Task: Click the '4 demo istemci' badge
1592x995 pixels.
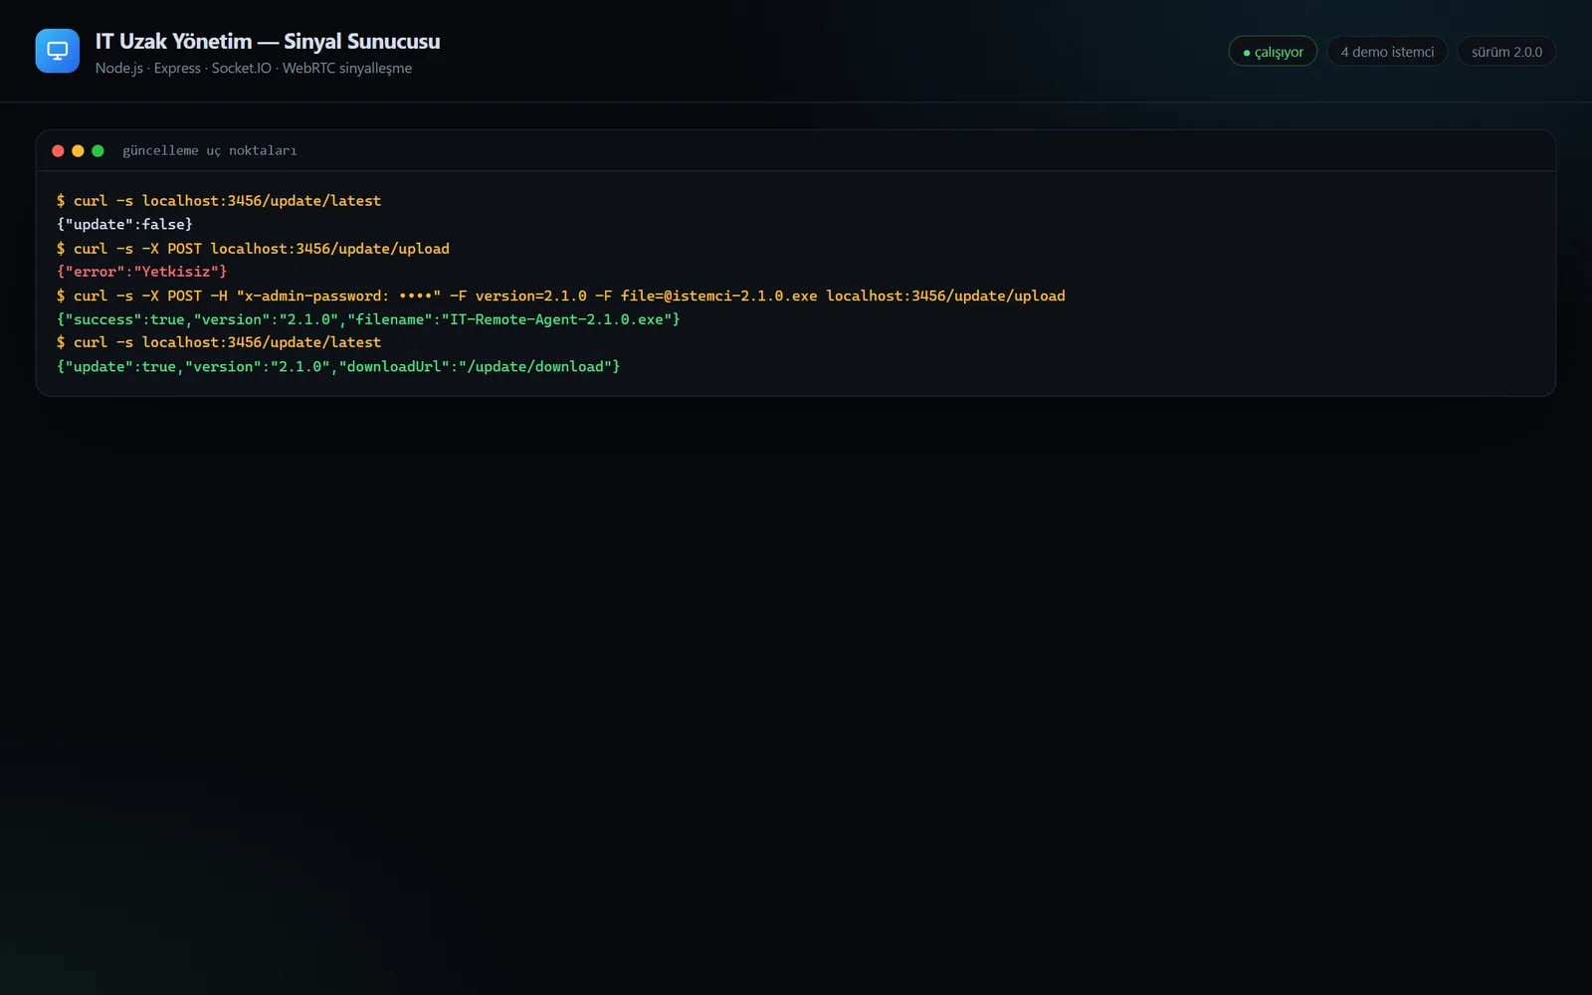Action: coord(1387,52)
